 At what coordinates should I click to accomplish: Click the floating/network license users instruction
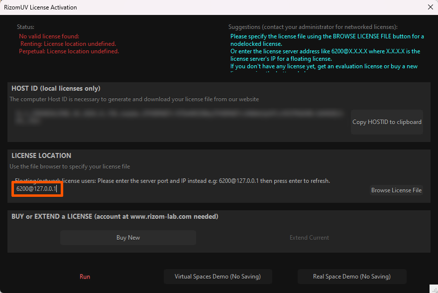click(x=172, y=181)
